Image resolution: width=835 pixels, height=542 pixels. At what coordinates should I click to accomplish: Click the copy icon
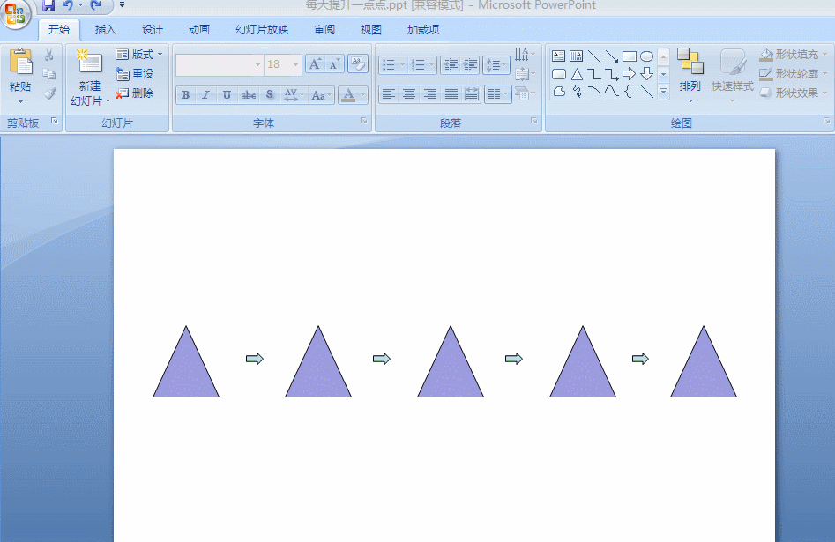pos(49,74)
